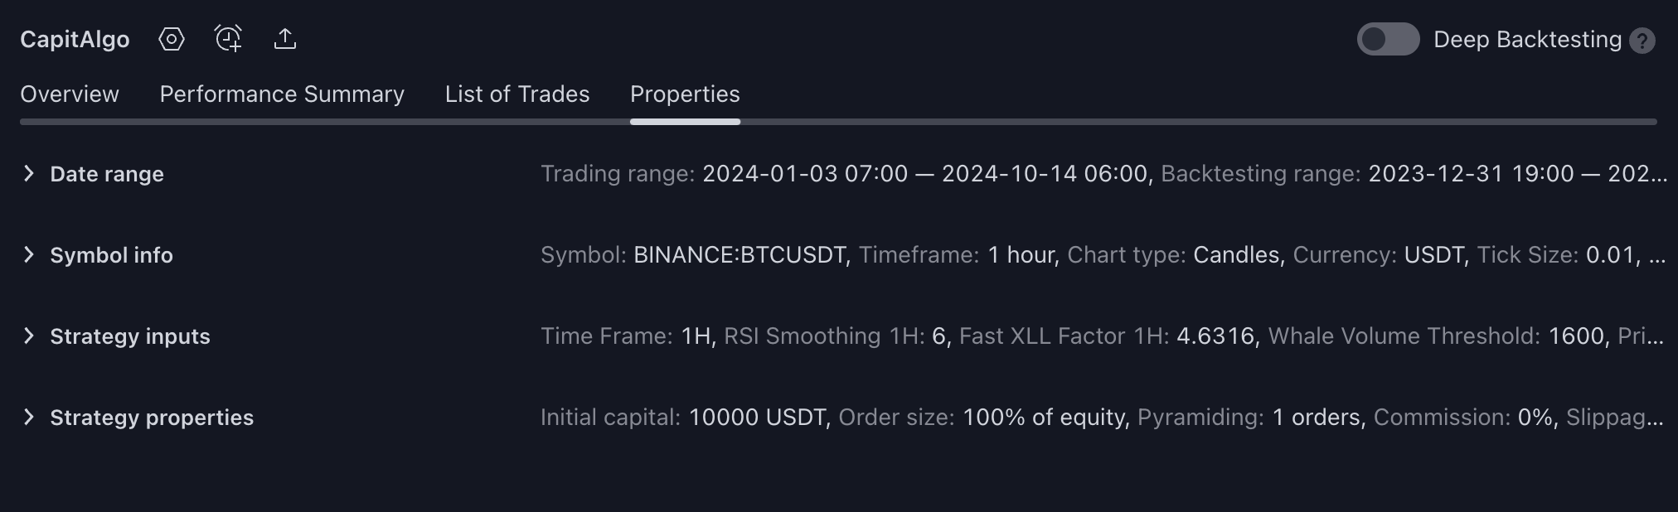Select the Properties tab
This screenshot has height=512, width=1678.
click(x=685, y=94)
